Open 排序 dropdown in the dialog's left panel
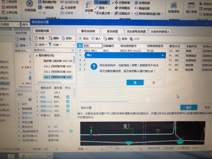 pyautogui.click(x=46, y=44)
